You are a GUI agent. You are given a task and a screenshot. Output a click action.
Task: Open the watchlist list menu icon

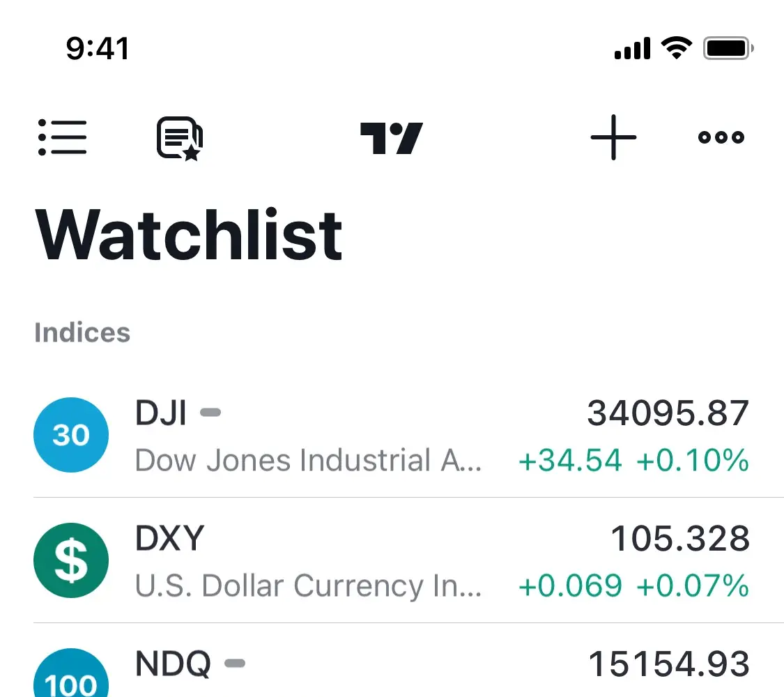pyautogui.click(x=63, y=137)
